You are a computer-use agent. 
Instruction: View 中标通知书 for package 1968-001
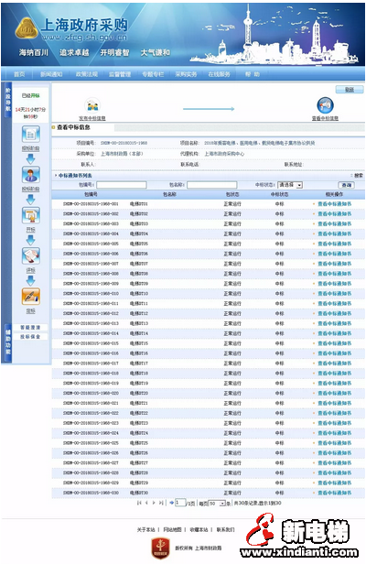[x=334, y=204]
